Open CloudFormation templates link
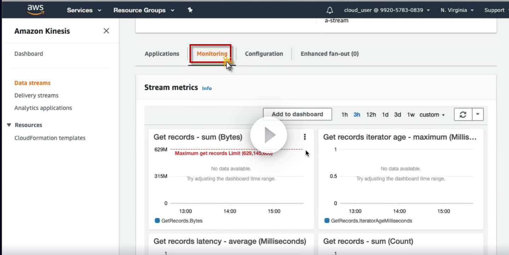The height and width of the screenshot is (255, 509). [50, 138]
